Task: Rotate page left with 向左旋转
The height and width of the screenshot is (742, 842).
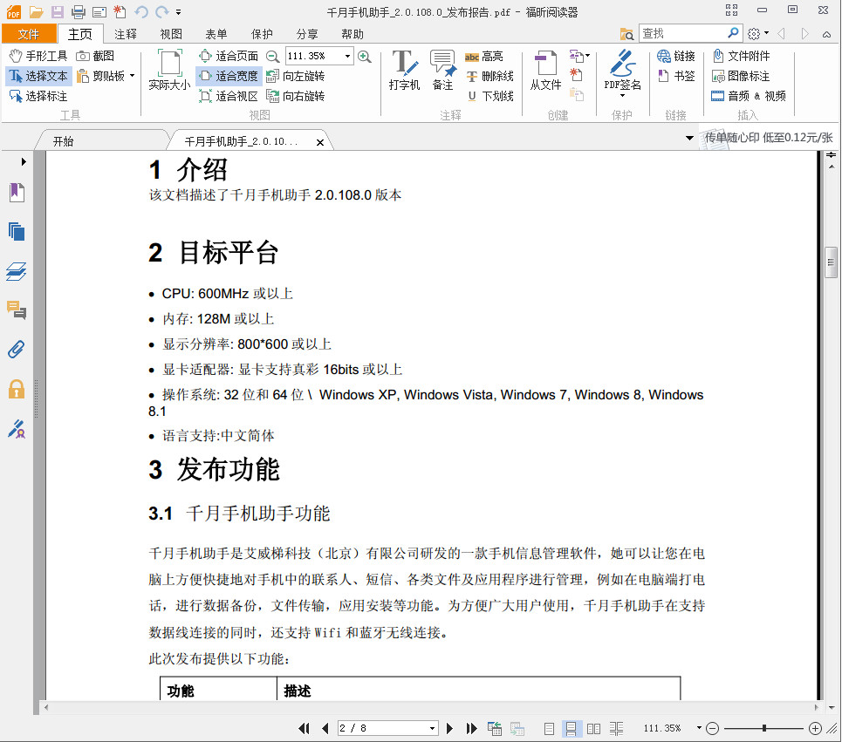Action: pyautogui.click(x=296, y=76)
